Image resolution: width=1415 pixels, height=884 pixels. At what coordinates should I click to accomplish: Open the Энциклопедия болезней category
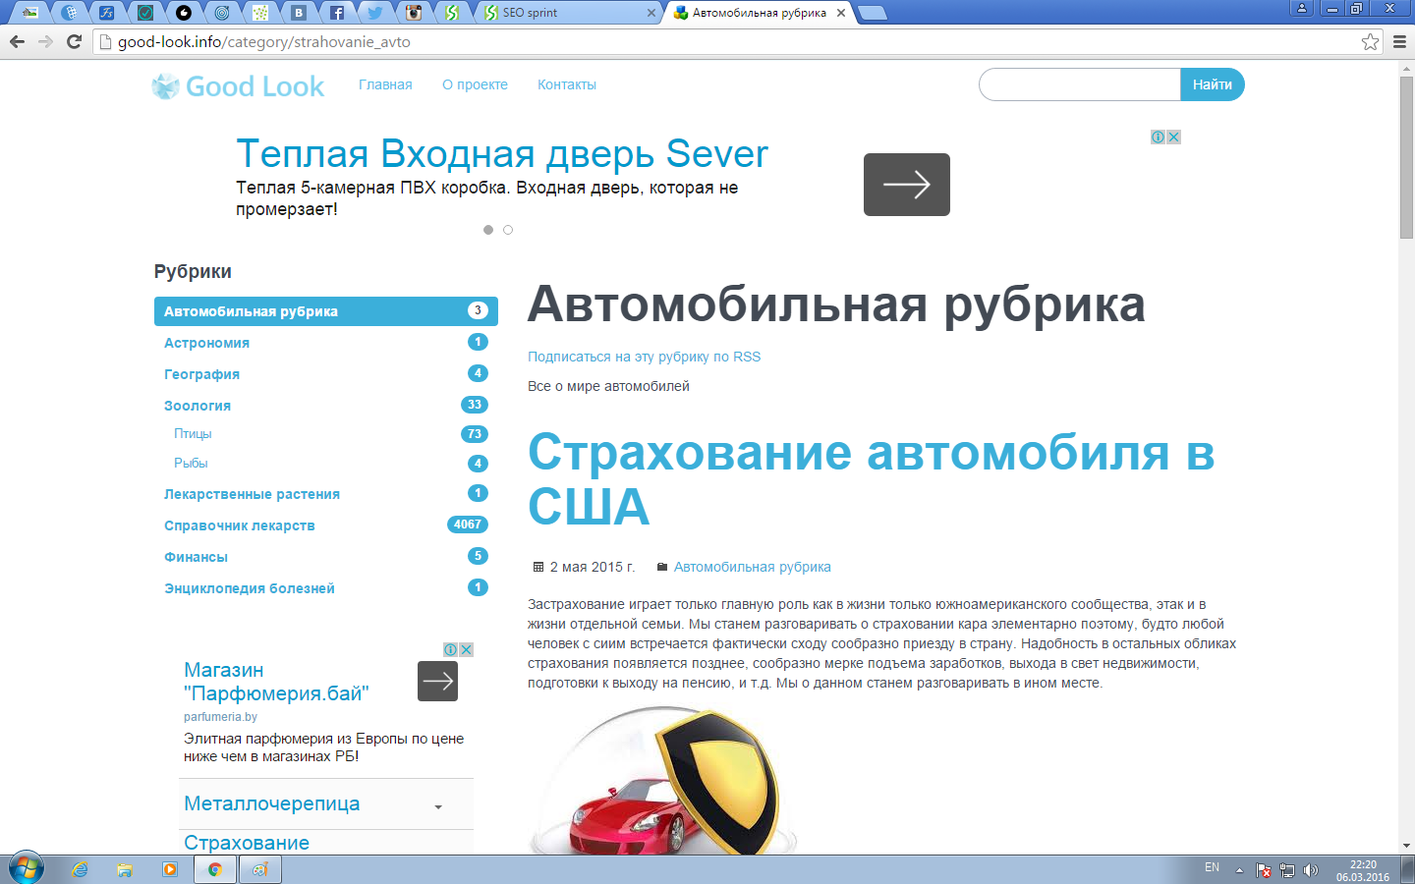coord(250,588)
